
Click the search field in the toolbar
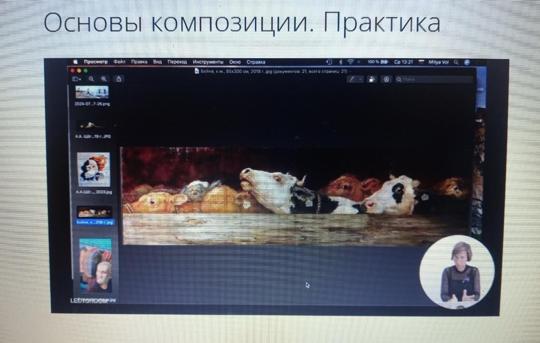pyautogui.click(x=435, y=79)
